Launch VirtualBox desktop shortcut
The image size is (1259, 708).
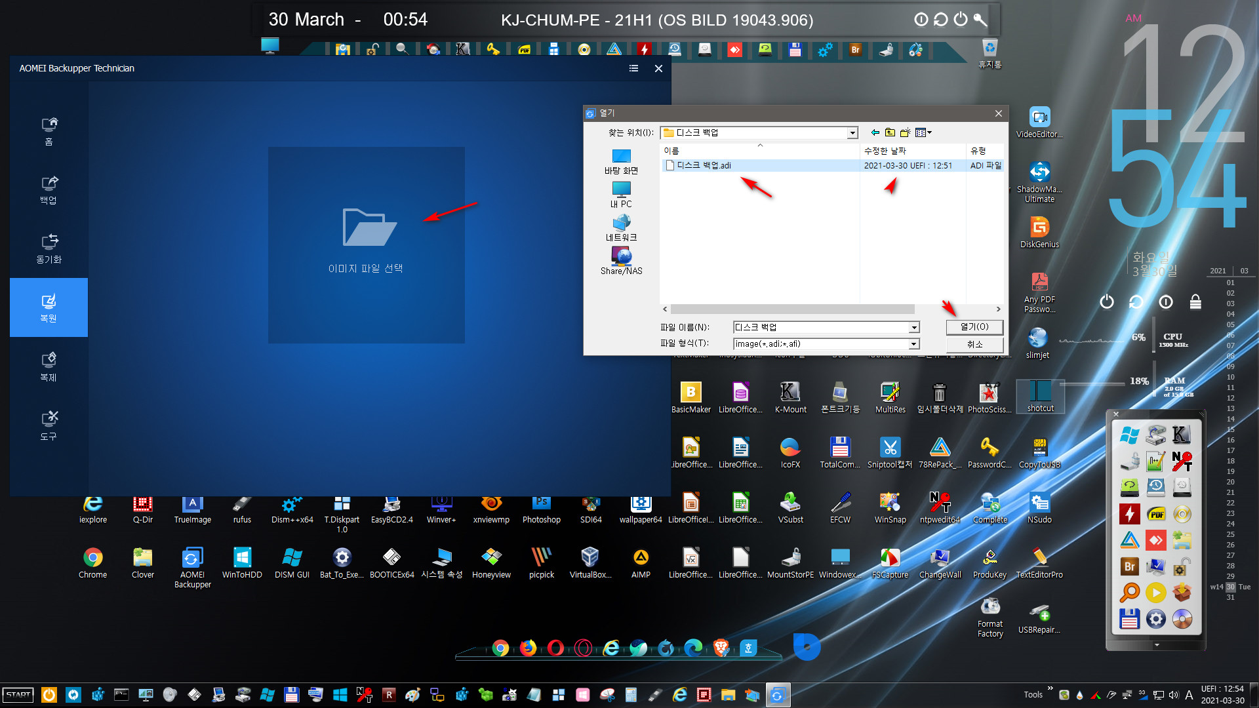tap(590, 563)
